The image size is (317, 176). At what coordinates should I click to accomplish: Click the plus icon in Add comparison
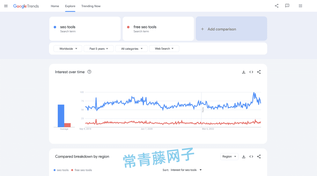click(x=202, y=29)
